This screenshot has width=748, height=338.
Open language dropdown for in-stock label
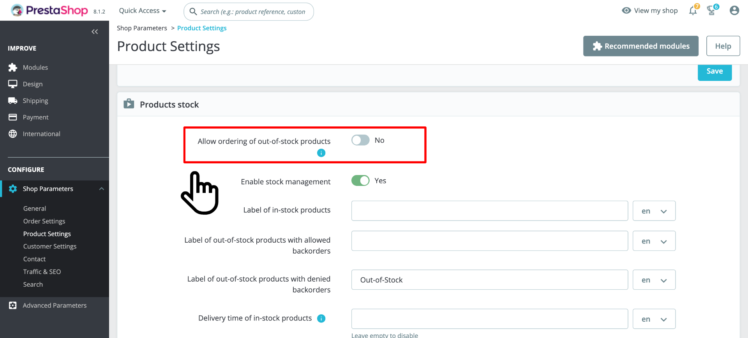(654, 211)
